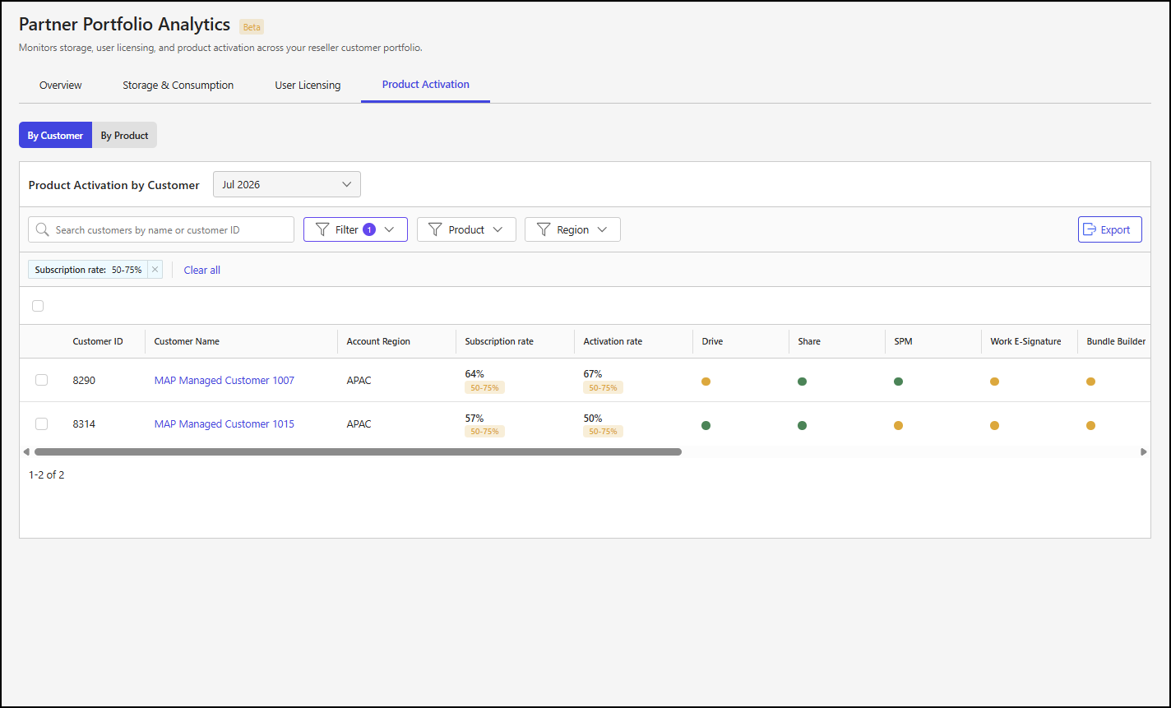
Task: Click the 57% subscription rate value
Action: click(474, 418)
